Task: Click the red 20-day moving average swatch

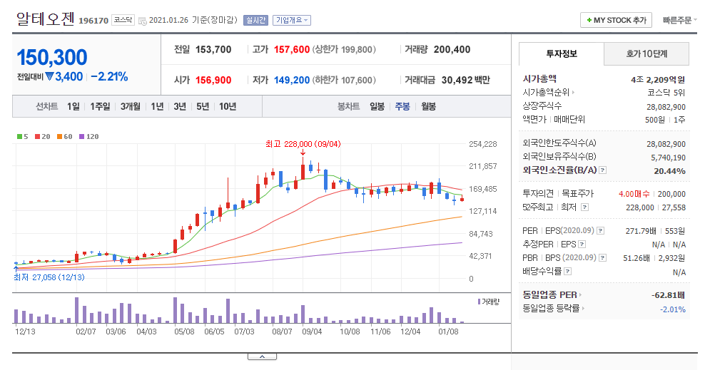Action: tap(38, 137)
